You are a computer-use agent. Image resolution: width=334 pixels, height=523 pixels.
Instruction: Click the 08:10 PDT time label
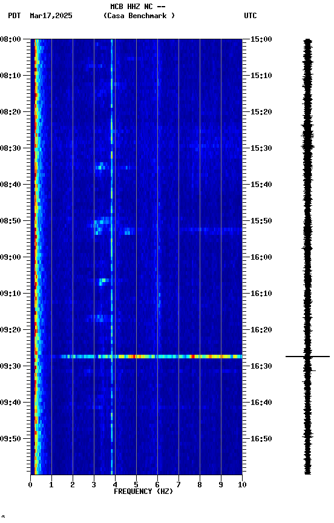tap(10, 76)
